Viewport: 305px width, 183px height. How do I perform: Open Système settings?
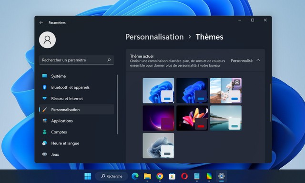tap(76, 76)
